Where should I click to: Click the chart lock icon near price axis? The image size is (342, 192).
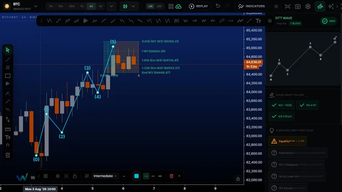click(238, 179)
